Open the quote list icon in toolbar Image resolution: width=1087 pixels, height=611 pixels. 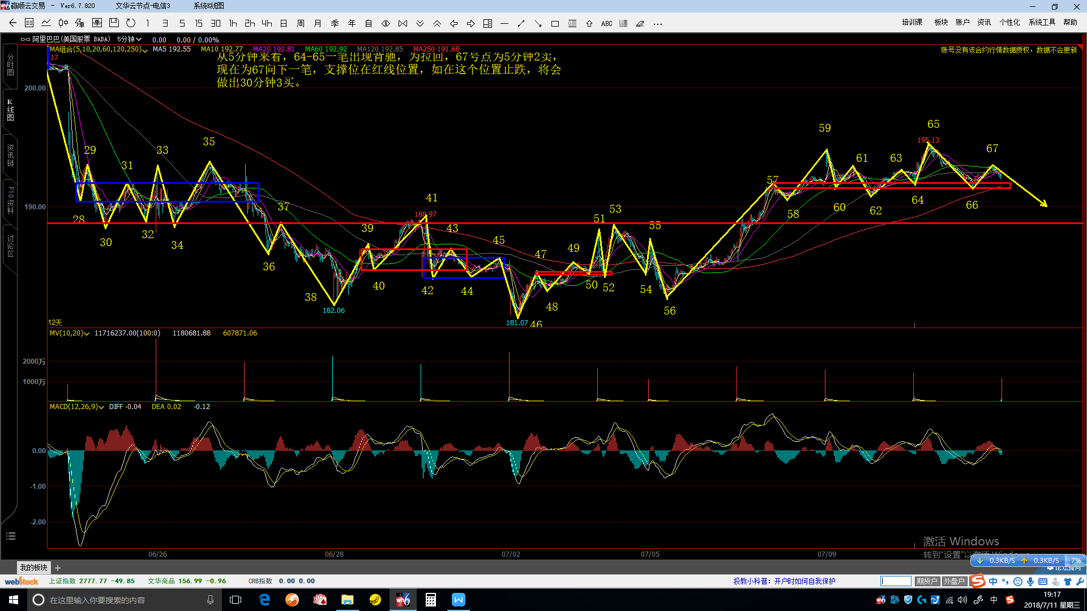click(29, 23)
